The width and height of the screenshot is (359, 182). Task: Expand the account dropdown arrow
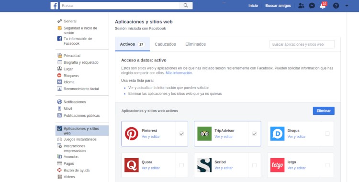click(x=347, y=6)
